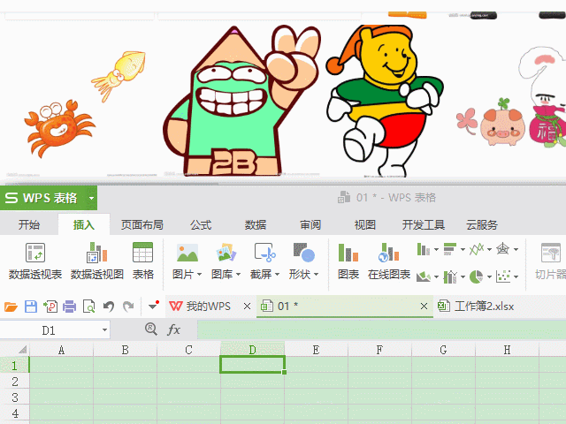Expand the 截屏 dropdown arrow

click(277, 275)
